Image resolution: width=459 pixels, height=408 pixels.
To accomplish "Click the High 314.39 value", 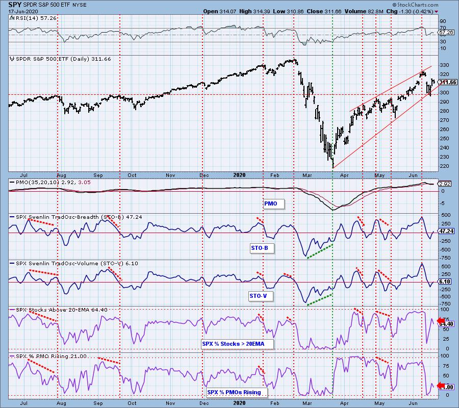I will [x=254, y=11].
